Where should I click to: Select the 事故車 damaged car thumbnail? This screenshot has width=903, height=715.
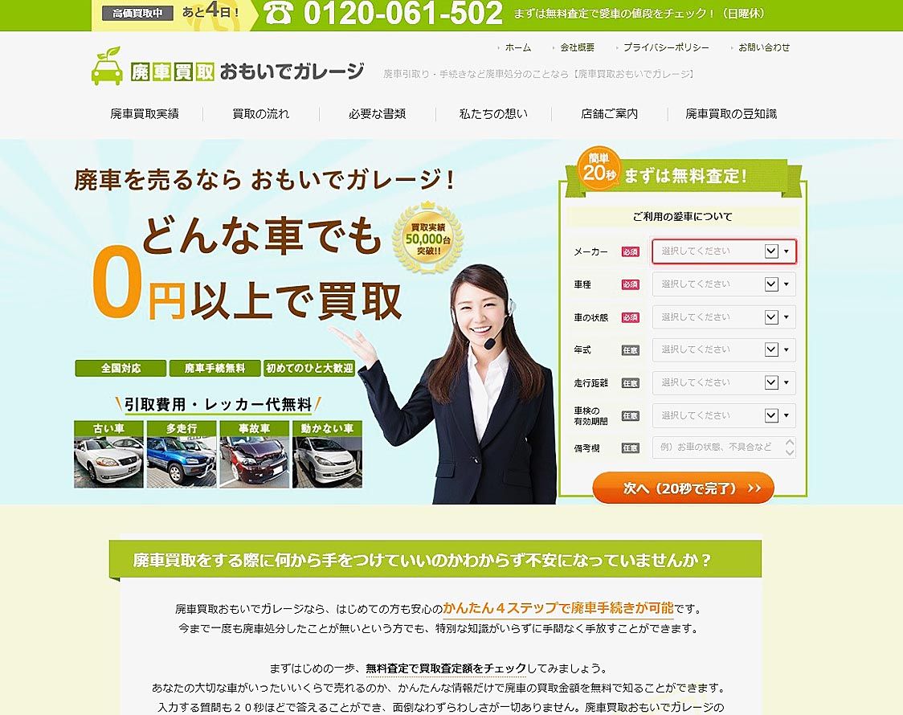254,454
